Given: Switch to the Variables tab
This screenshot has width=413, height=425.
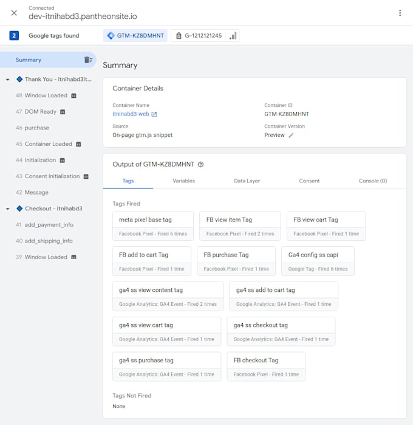Looking at the screenshot, I should click(184, 181).
